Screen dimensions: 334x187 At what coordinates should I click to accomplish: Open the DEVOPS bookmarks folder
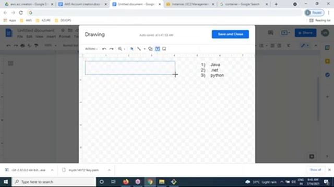(63, 20)
